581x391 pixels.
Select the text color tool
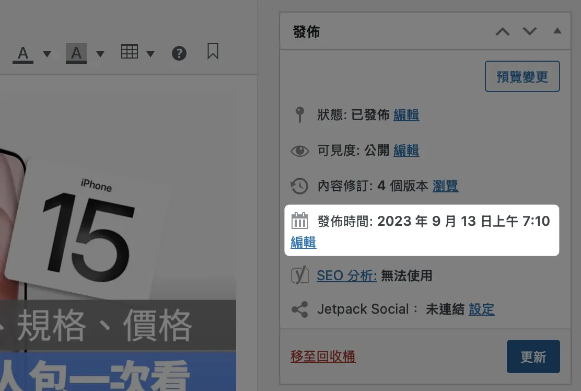click(x=23, y=54)
